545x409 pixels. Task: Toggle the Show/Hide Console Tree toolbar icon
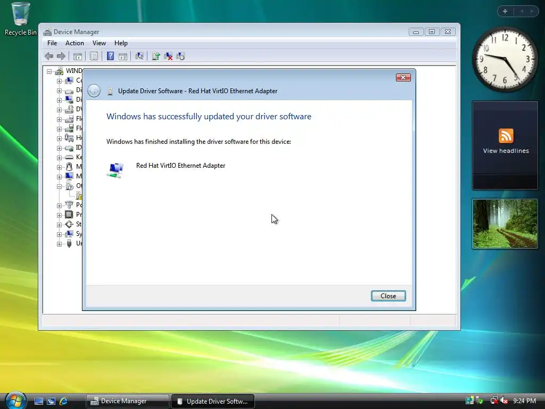[78, 56]
